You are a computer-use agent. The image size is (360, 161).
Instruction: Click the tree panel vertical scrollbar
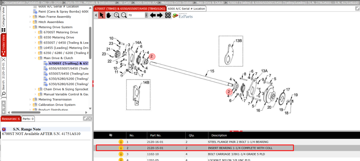[x=90, y=43]
